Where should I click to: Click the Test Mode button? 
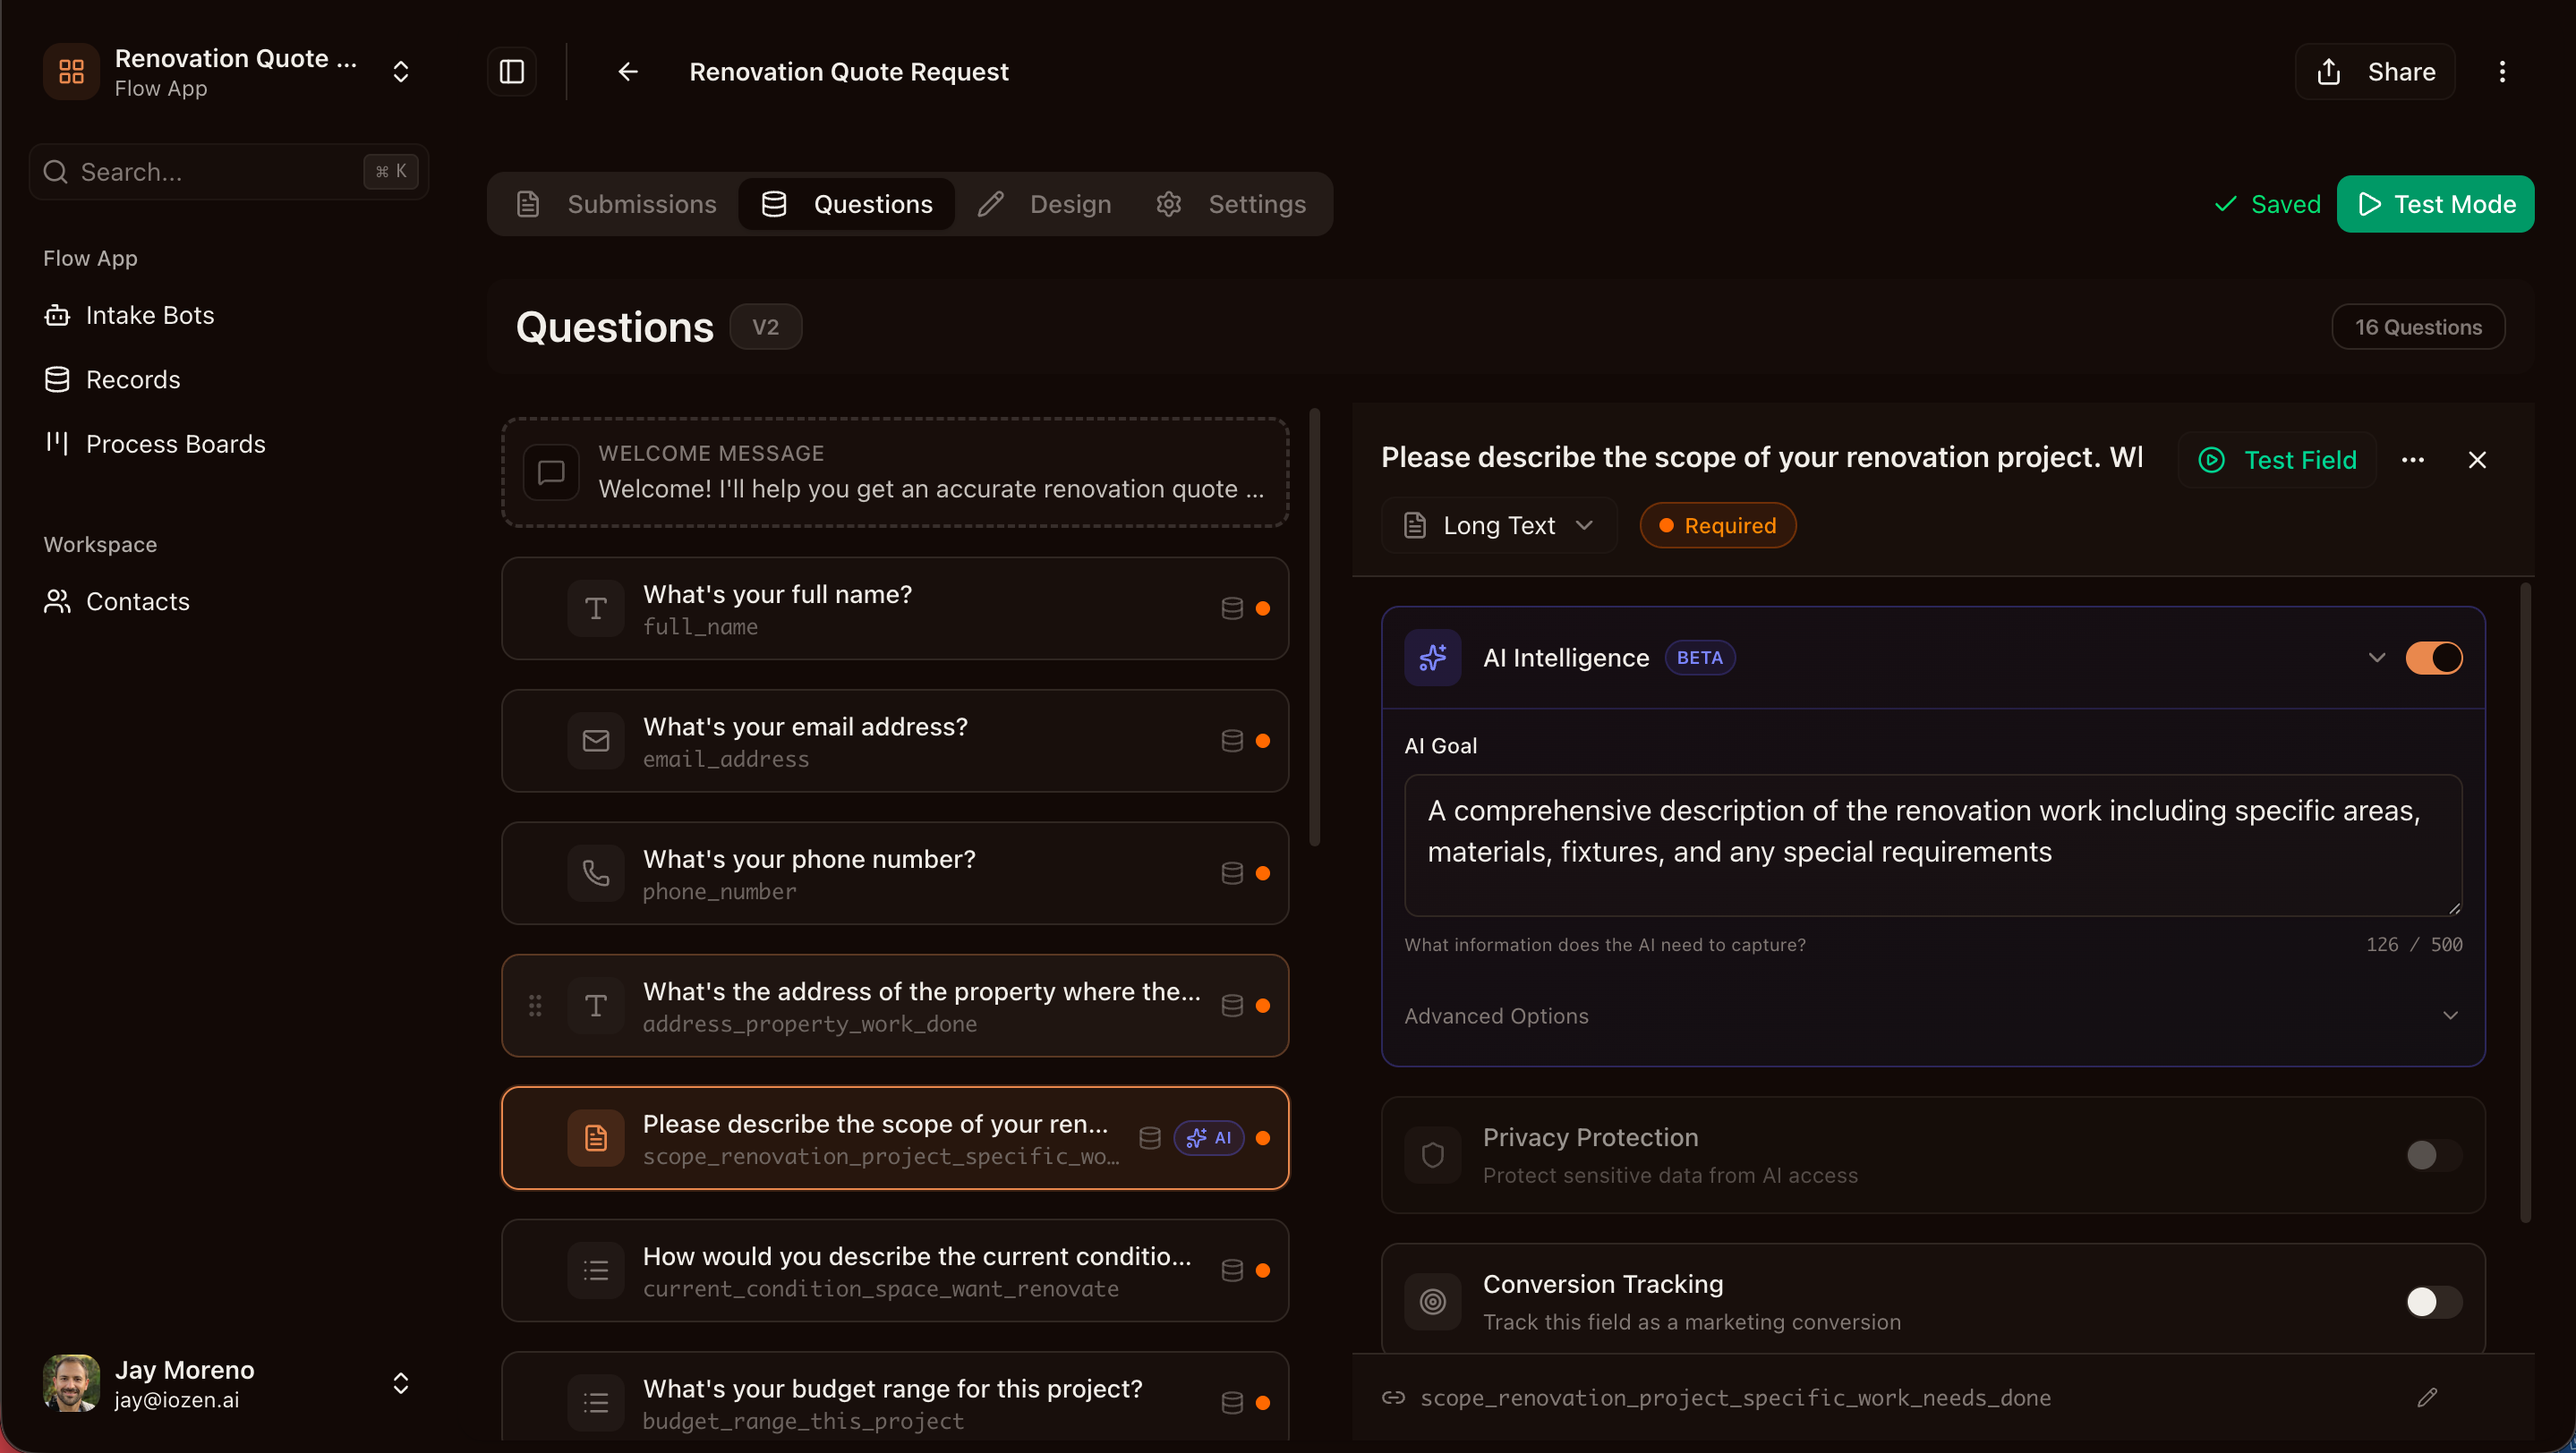click(x=2435, y=203)
